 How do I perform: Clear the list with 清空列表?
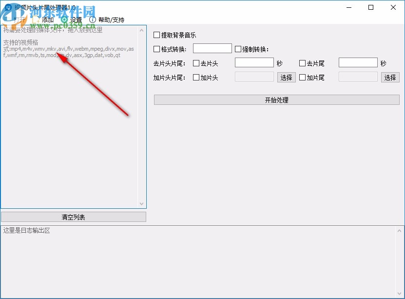74,217
